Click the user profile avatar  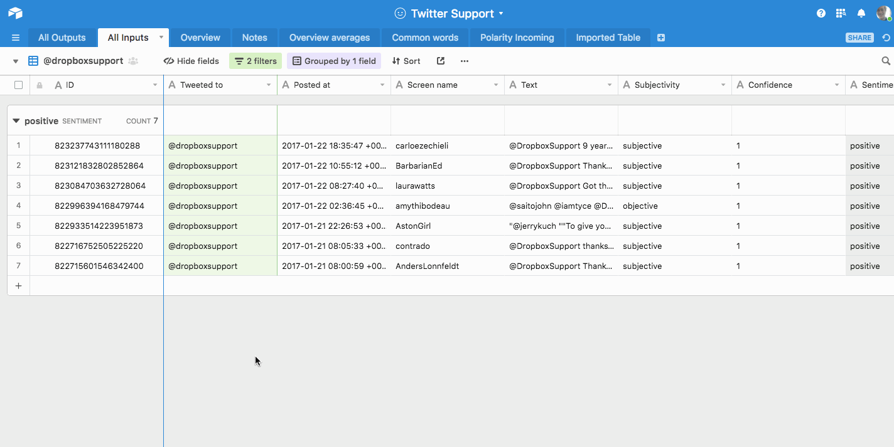point(883,13)
